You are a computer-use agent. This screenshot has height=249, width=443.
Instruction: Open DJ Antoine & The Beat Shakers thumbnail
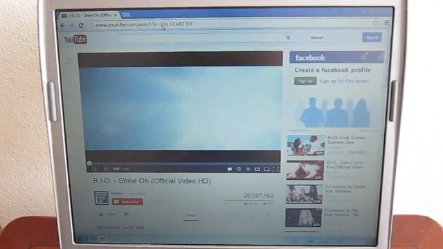pyautogui.click(x=303, y=218)
